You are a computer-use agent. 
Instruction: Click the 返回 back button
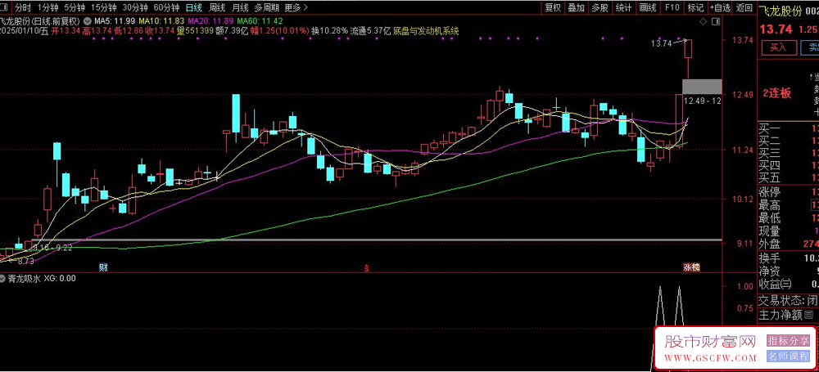(x=744, y=7)
